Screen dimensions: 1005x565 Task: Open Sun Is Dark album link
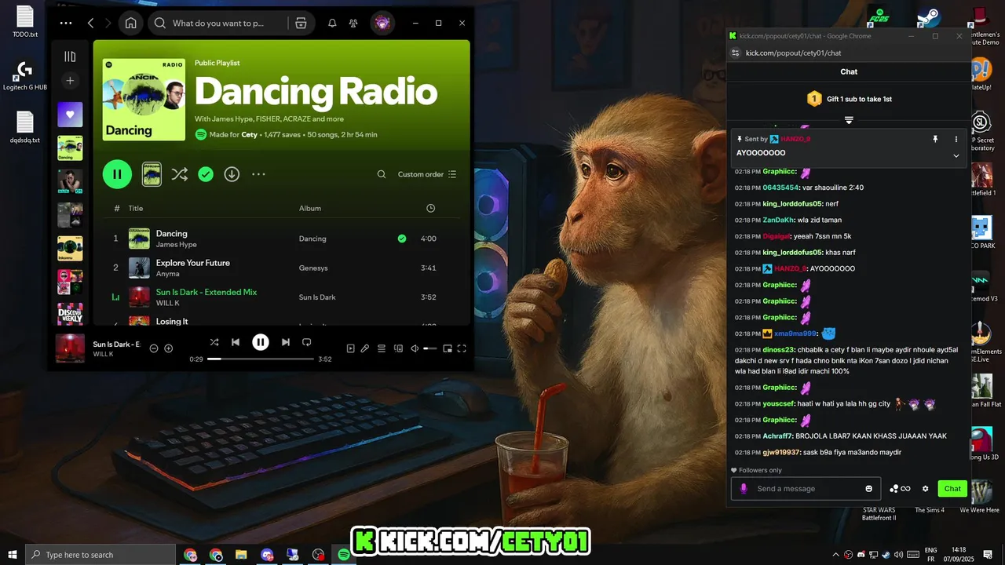pyautogui.click(x=317, y=297)
